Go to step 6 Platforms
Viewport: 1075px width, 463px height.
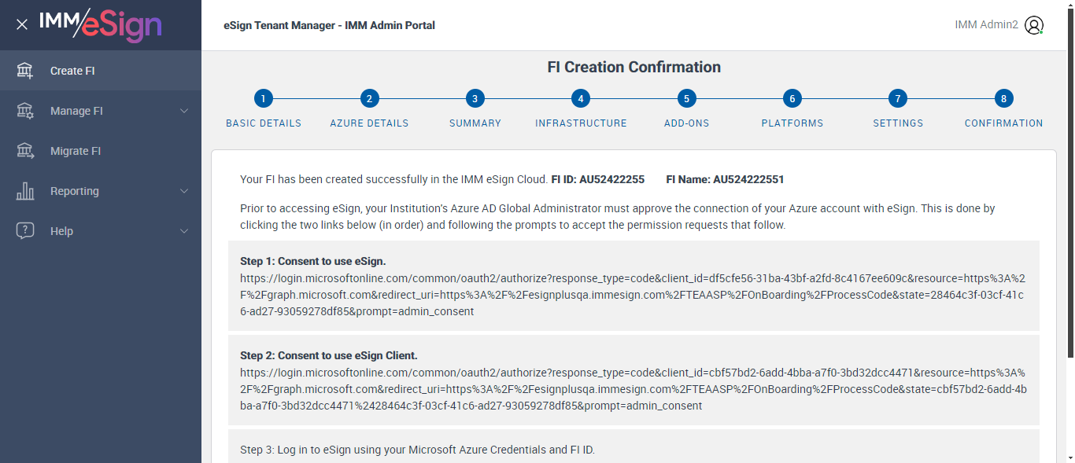792,99
